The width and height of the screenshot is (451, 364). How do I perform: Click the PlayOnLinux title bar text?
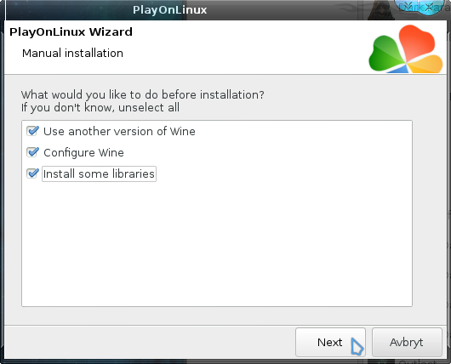pos(169,10)
